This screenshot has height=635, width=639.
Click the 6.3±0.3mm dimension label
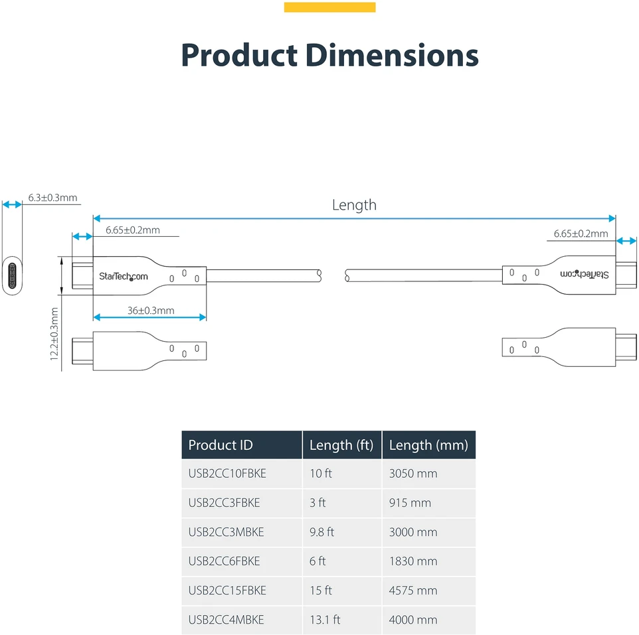pyautogui.click(x=52, y=198)
